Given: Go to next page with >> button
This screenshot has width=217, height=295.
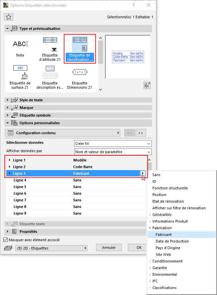Looking at the screenshot, I should tap(141, 133).
